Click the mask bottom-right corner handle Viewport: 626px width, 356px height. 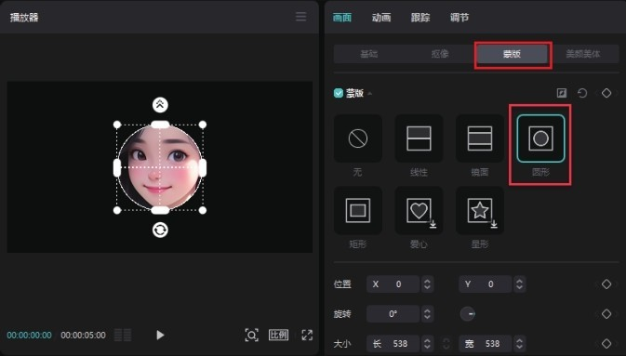point(203,210)
